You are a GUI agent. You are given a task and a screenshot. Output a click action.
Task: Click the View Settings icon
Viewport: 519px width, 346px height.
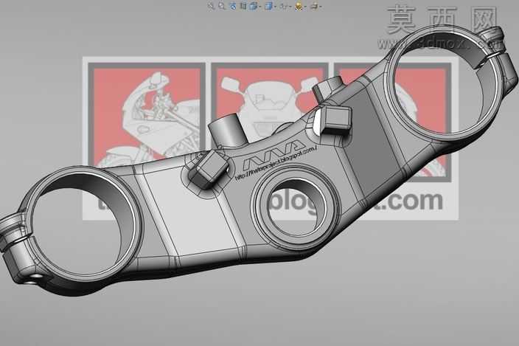pos(315,6)
